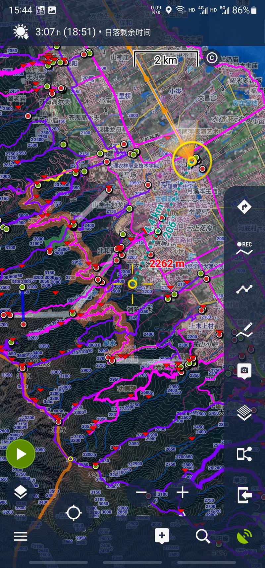This screenshot has width=265, height=568.
Task: Tap the share nodes icon in right panel
Action: pos(244,454)
